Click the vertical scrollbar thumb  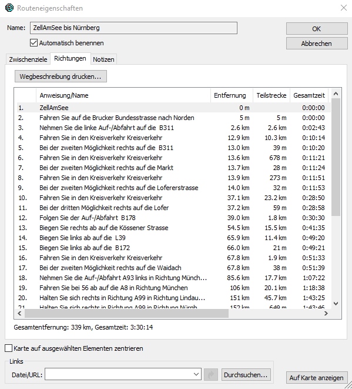[336, 157]
